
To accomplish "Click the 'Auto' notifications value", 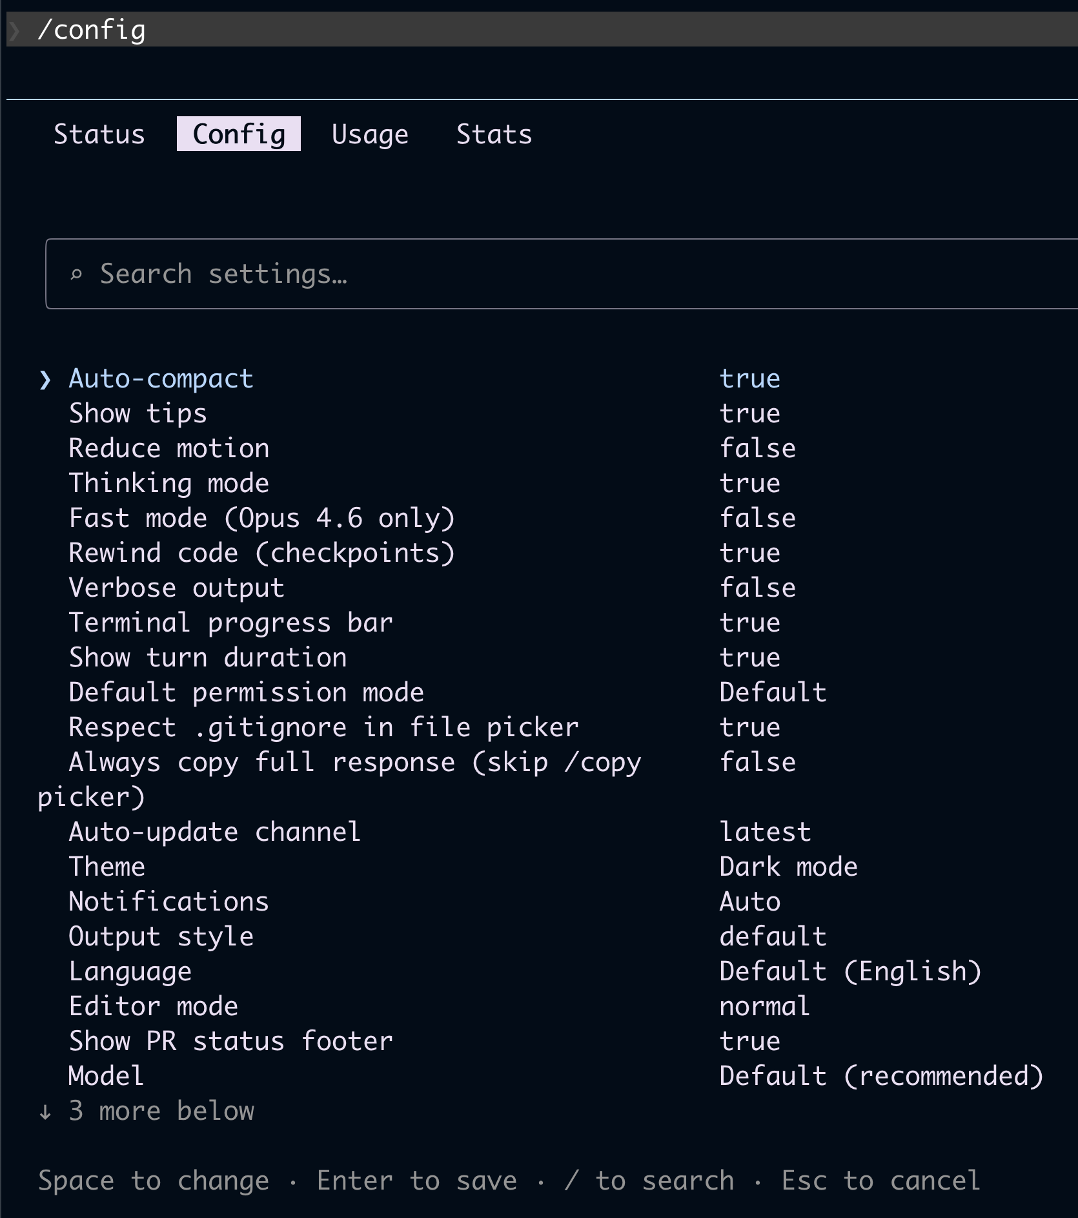I will tap(750, 902).
